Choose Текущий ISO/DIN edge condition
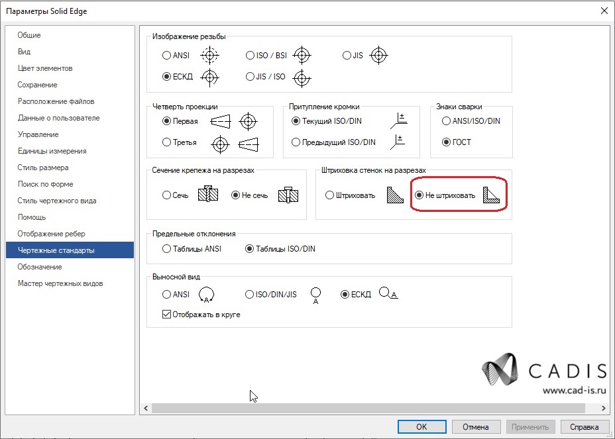 [x=296, y=121]
